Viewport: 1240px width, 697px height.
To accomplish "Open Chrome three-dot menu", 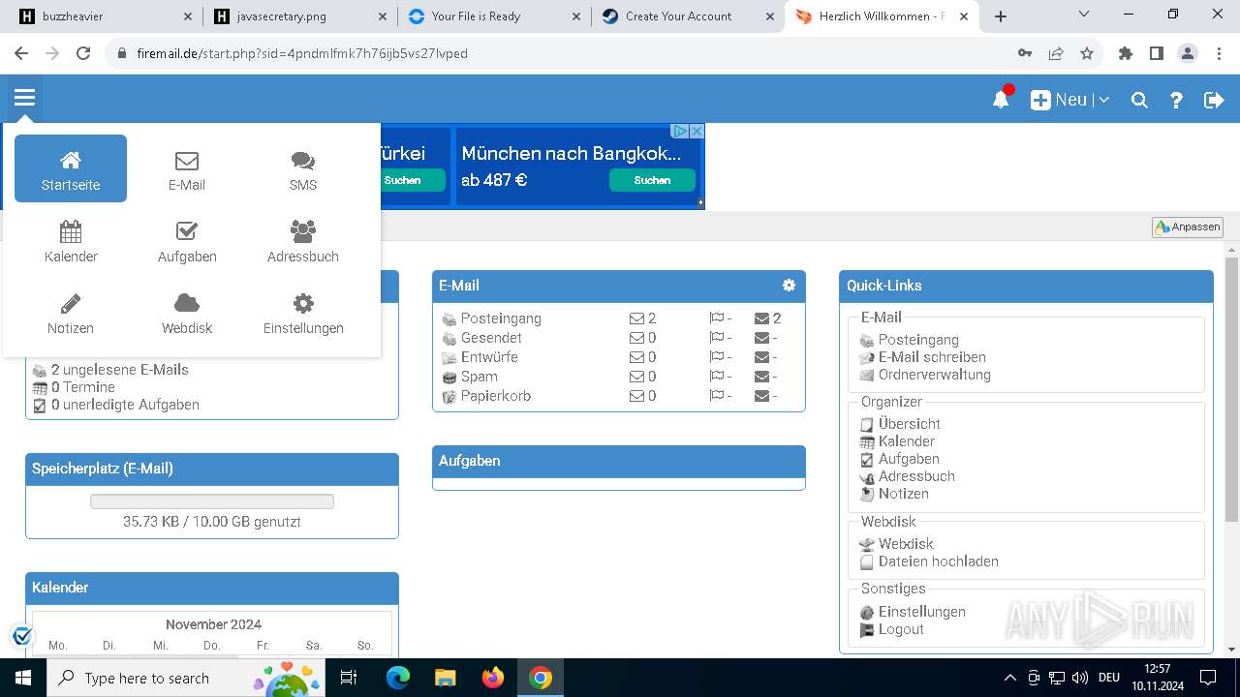I will [x=1219, y=53].
